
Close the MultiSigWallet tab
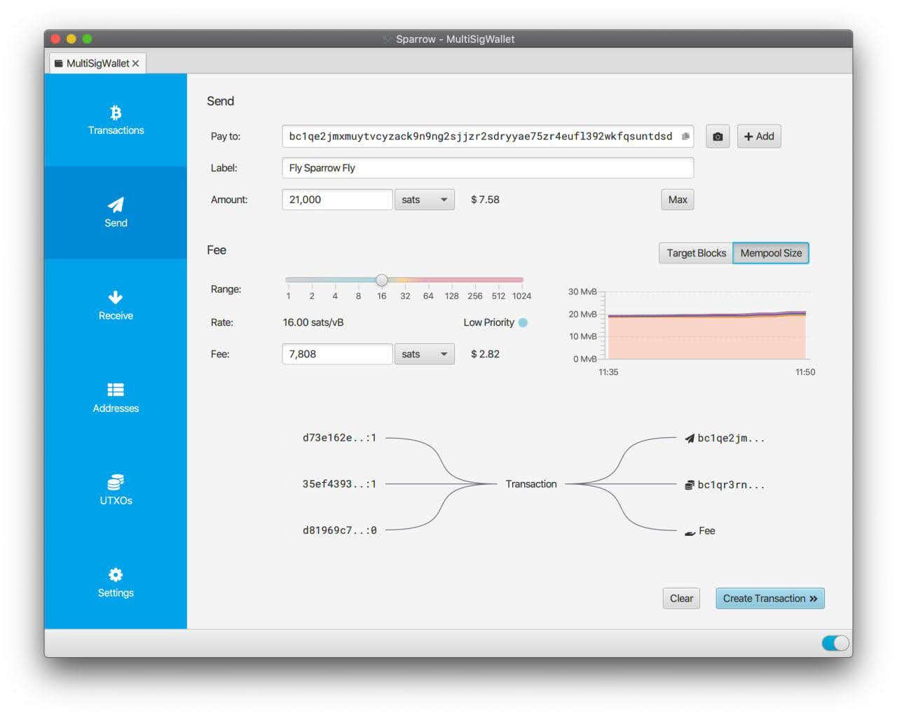pyautogui.click(x=136, y=63)
